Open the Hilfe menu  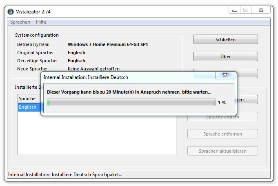[x=41, y=22]
